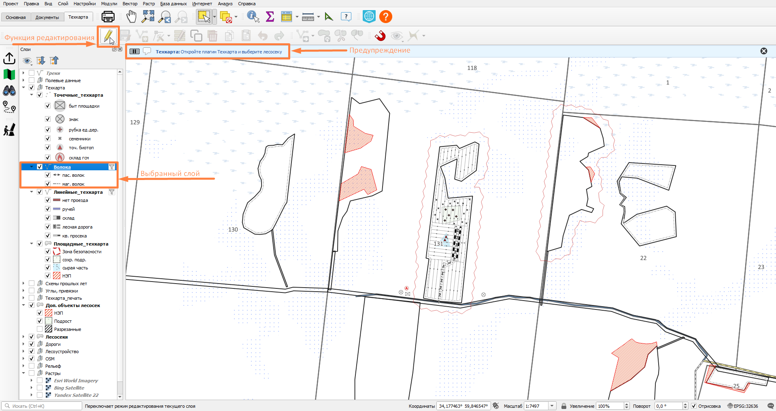Close the Техкарта warning message bar
This screenshot has height=411, width=776.
(x=764, y=51)
